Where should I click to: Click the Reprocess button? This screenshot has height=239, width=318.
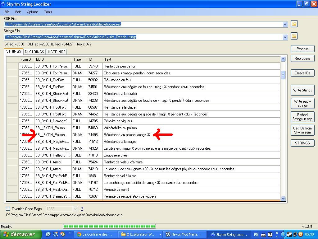pos(302,59)
